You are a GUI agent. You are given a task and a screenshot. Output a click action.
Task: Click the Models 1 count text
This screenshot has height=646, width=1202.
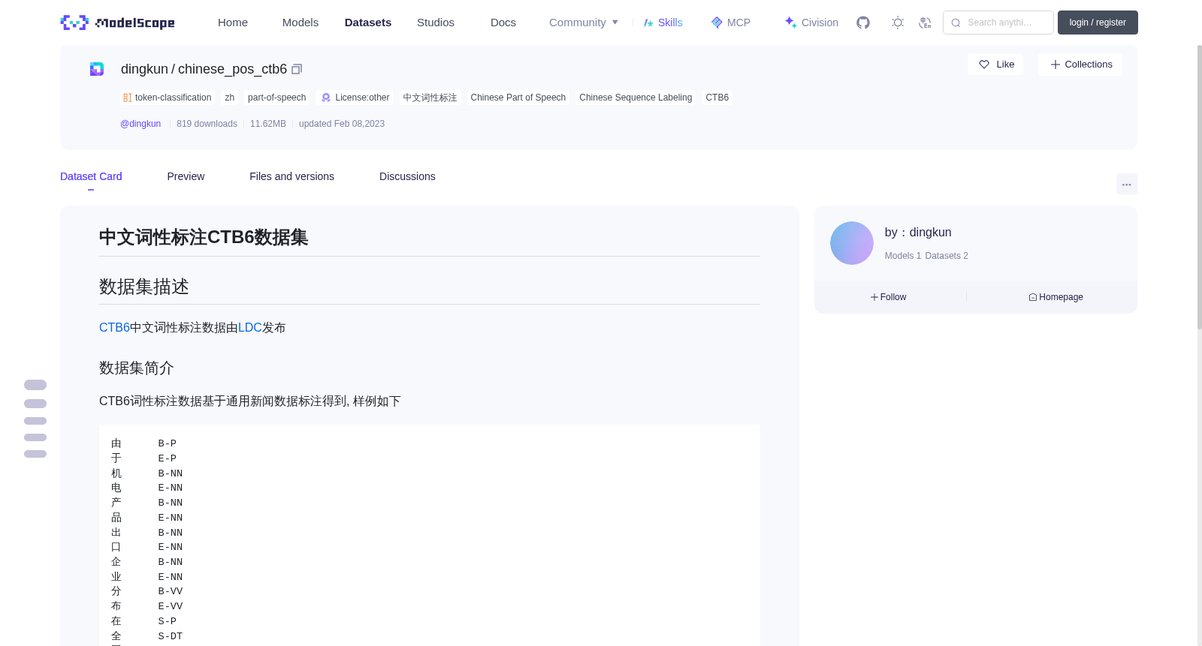903,256
